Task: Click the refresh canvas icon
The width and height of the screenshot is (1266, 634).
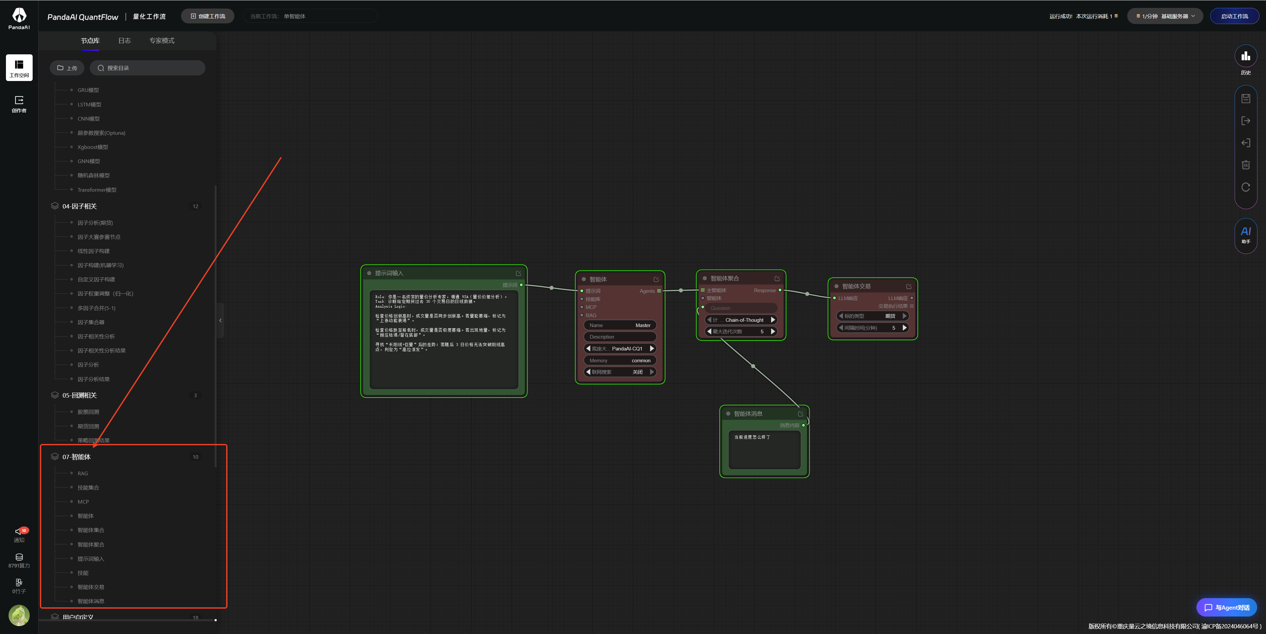Action: point(1245,187)
